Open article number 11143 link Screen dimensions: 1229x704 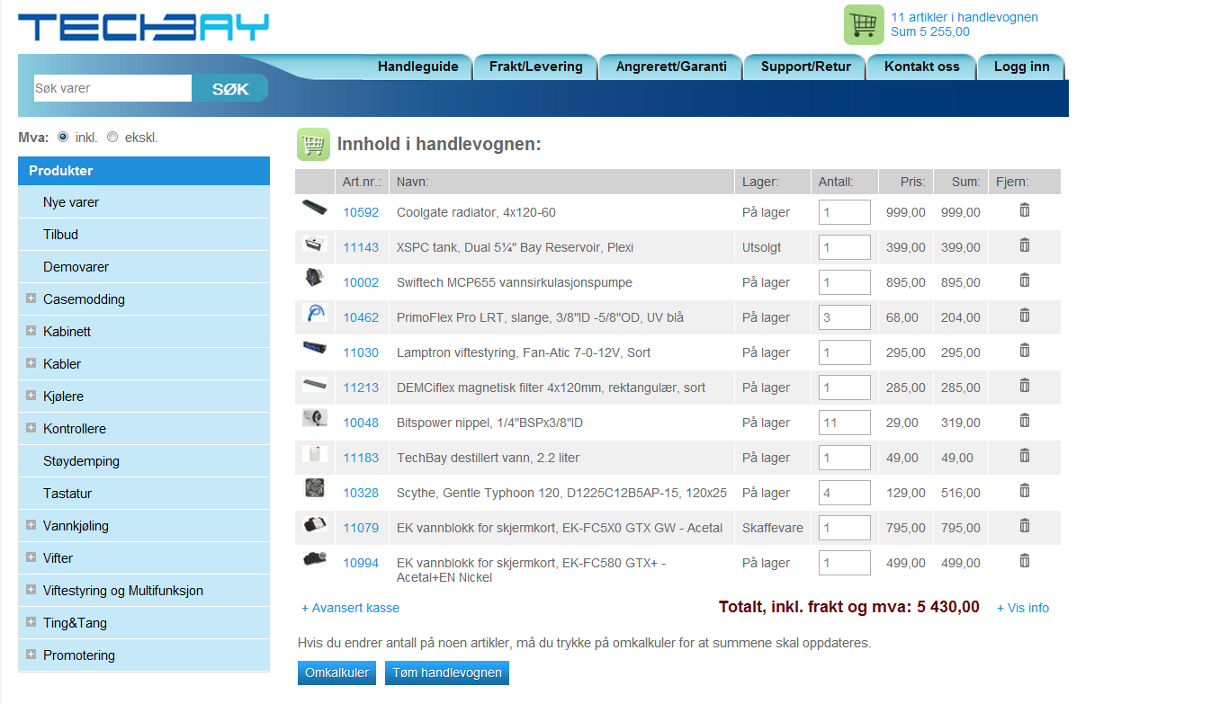tap(361, 247)
